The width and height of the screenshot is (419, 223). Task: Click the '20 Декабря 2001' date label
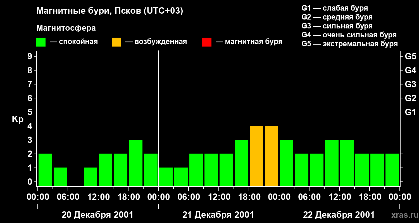97,215
